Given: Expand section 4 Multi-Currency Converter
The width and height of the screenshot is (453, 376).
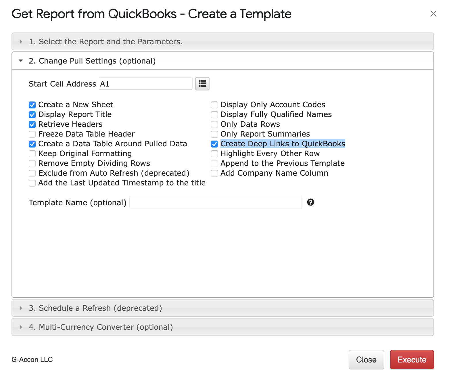Looking at the screenshot, I should (x=222, y=327).
